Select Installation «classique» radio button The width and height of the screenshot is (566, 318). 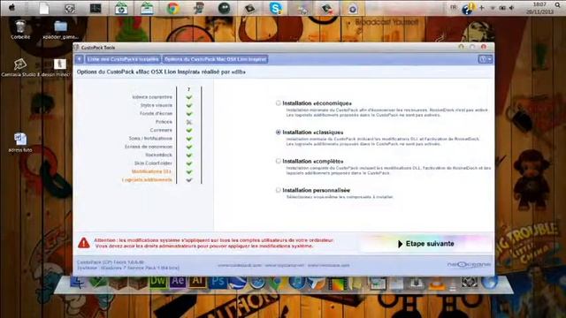coord(278,132)
